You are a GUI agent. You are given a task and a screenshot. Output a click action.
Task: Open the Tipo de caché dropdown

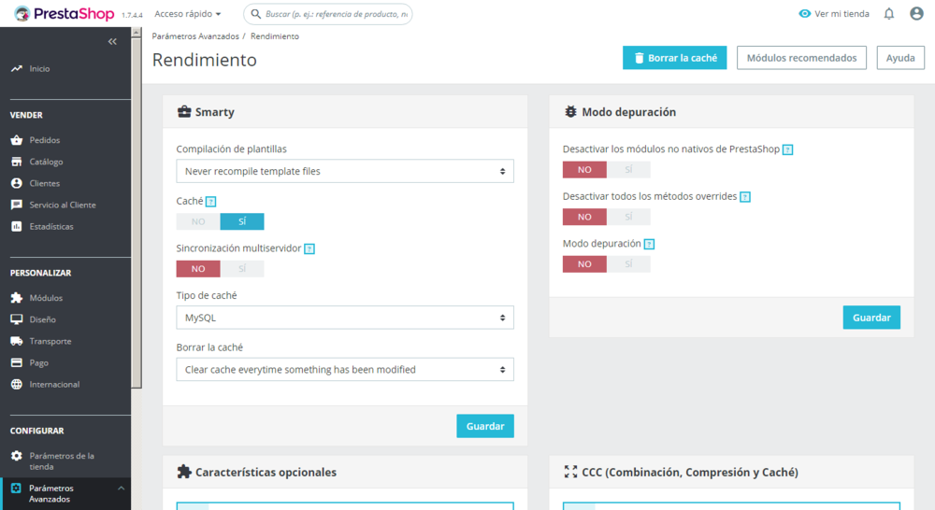click(x=345, y=318)
